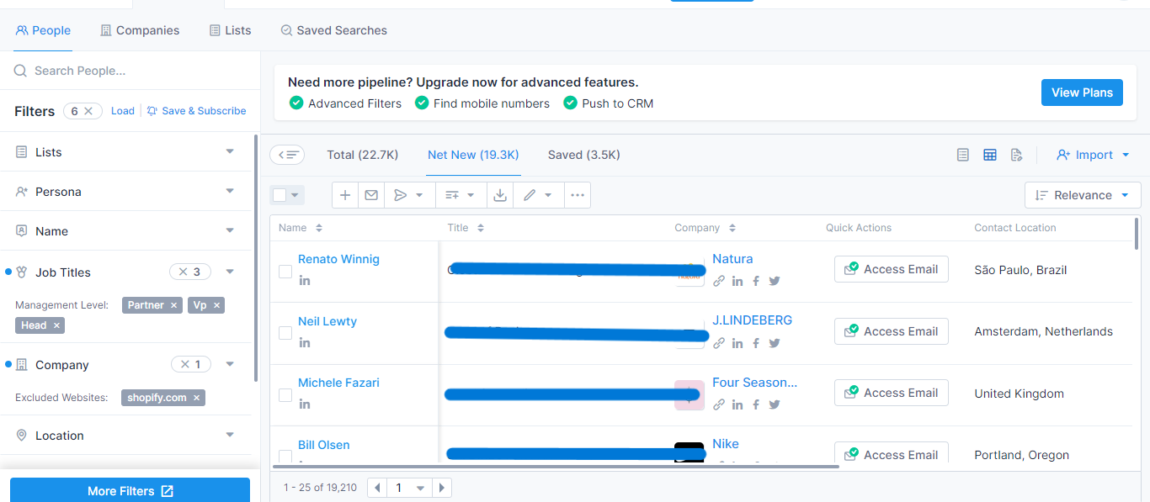Open Four Seasons' Facebook icon
Screen dimensions: 1150x502
pos(756,404)
